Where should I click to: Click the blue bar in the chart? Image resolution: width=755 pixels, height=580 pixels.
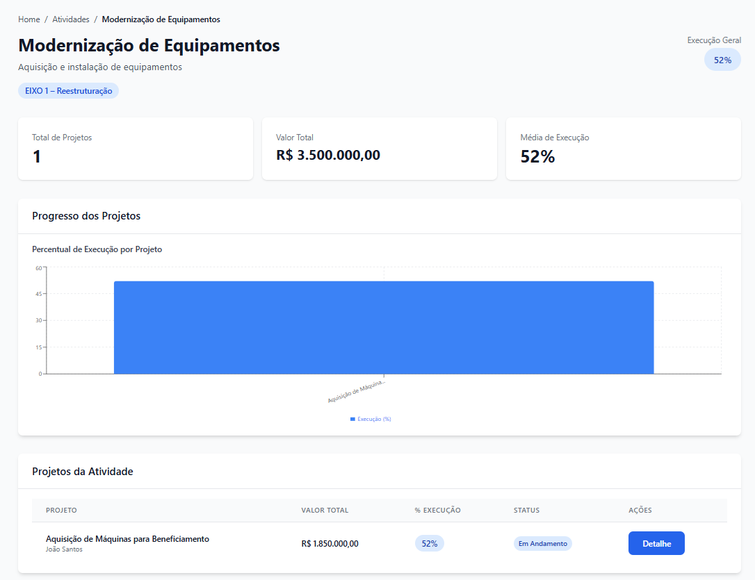click(x=384, y=327)
